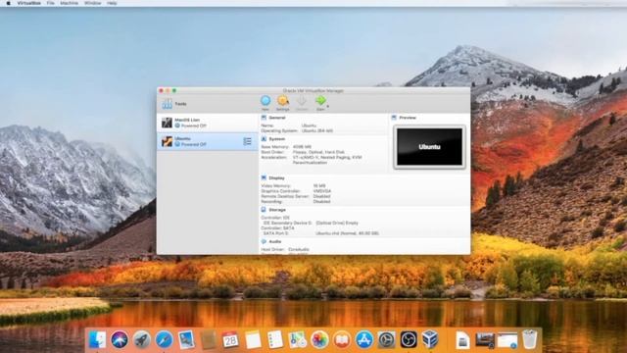This screenshot has width=627, height=353.
Task: Open Mail stamp icon in Dock
Action: coord(186,340)
